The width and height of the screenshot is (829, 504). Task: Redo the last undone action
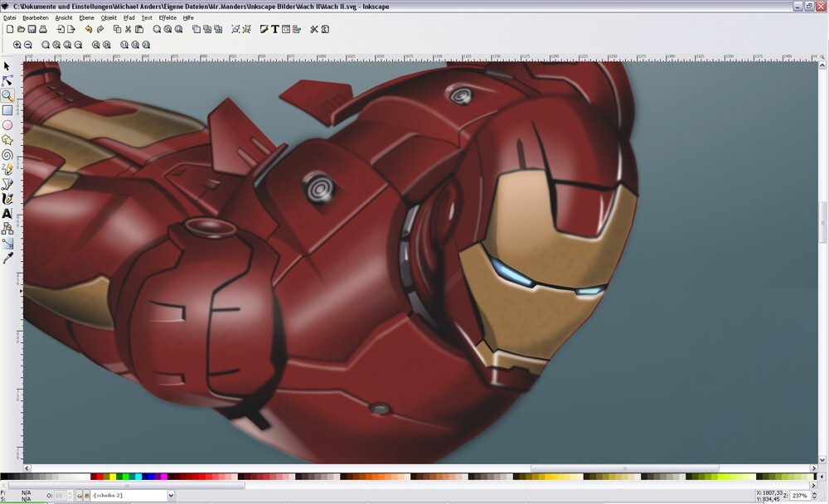pyautogui.click(x=99, y=30)
